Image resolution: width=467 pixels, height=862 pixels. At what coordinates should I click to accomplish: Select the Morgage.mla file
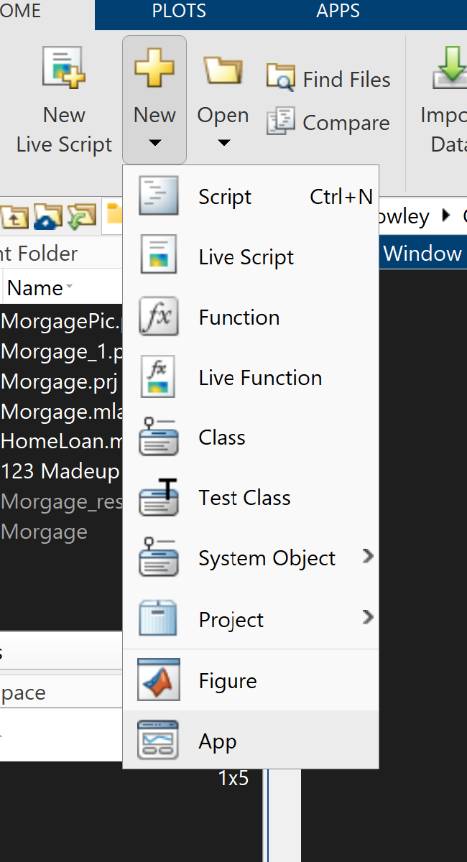pyautogui.click(x=61, y=412)
